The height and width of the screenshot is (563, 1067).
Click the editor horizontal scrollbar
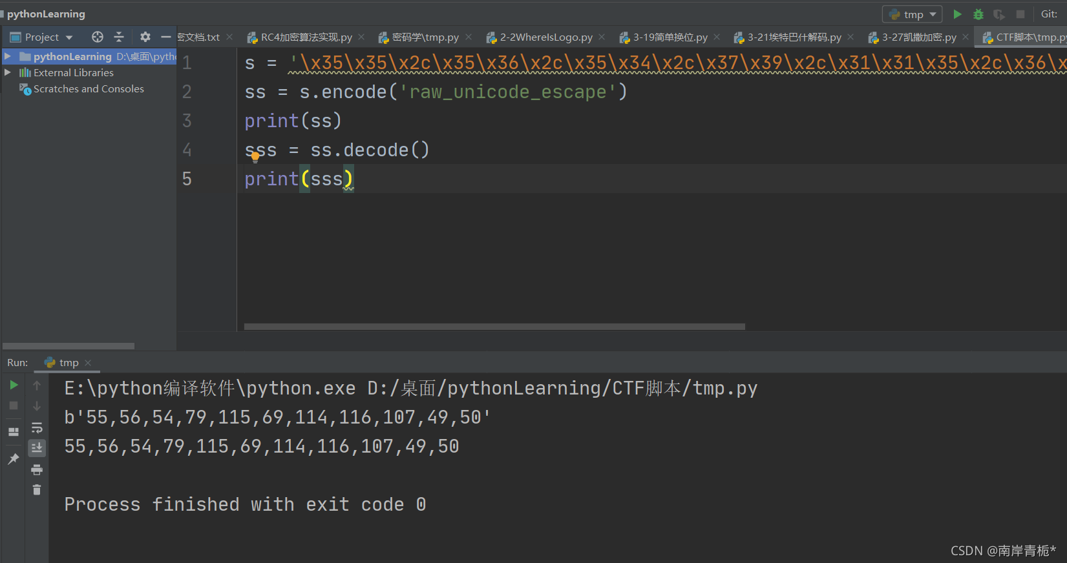coord(494,327)
